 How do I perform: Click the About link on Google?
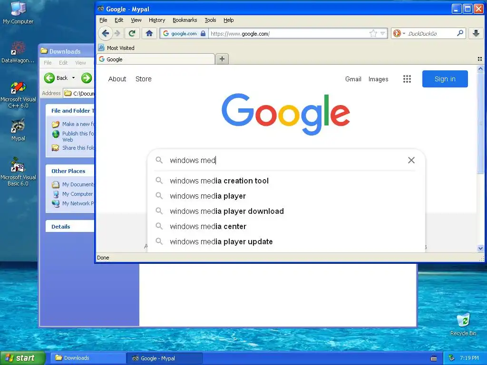tap(117, 79)
